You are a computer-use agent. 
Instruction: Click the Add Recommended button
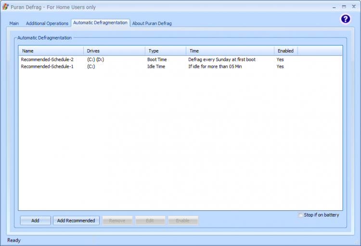click(x=76, y=220)
